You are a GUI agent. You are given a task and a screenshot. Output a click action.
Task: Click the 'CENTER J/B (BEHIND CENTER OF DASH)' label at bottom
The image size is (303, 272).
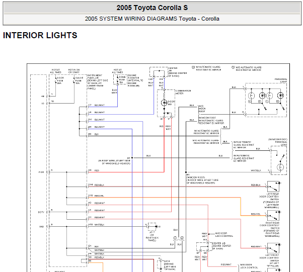pos(221,246)
